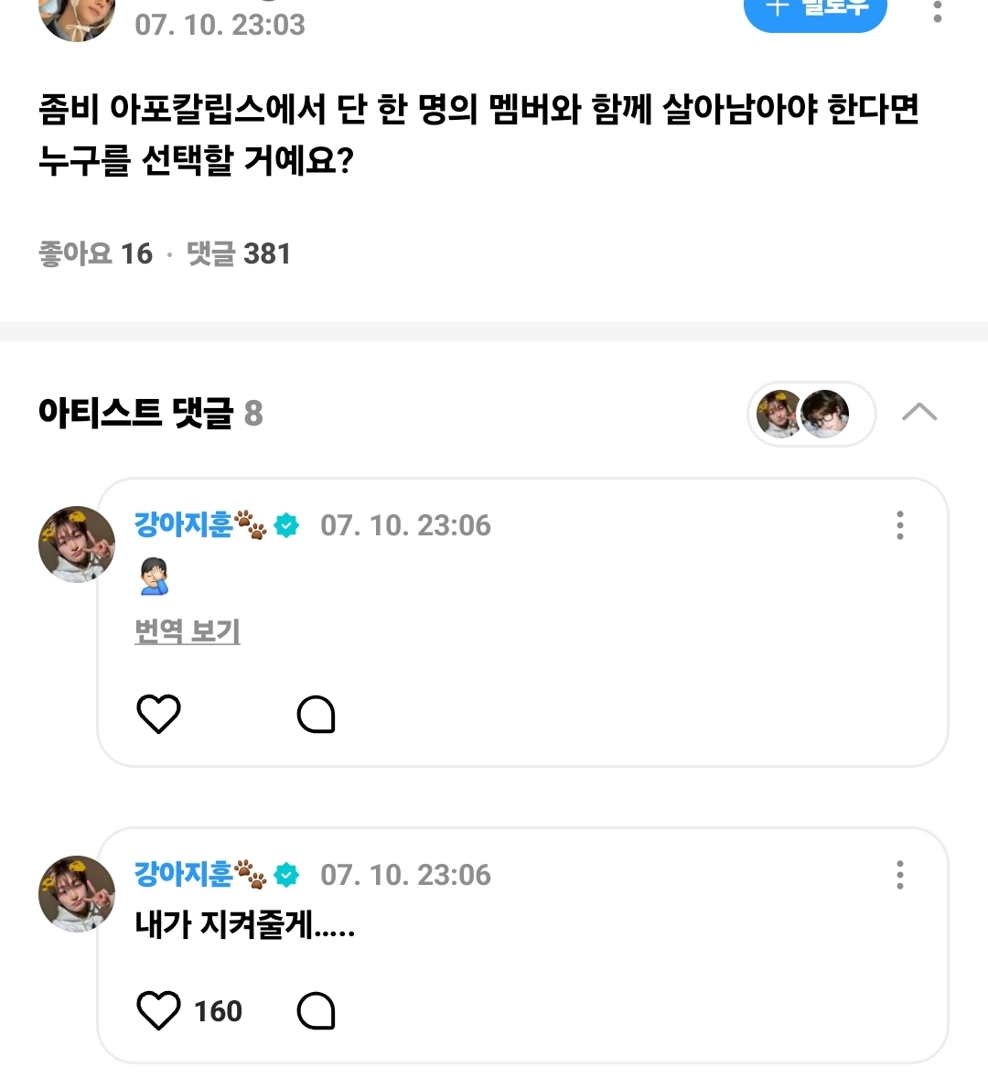The width and height of the screenshot is (988, 1089).
Task: Tap 강아지훈 avatar on first comment
Action: click(x=77, y=544)
